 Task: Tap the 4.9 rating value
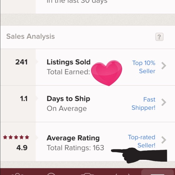pos(22,148)
